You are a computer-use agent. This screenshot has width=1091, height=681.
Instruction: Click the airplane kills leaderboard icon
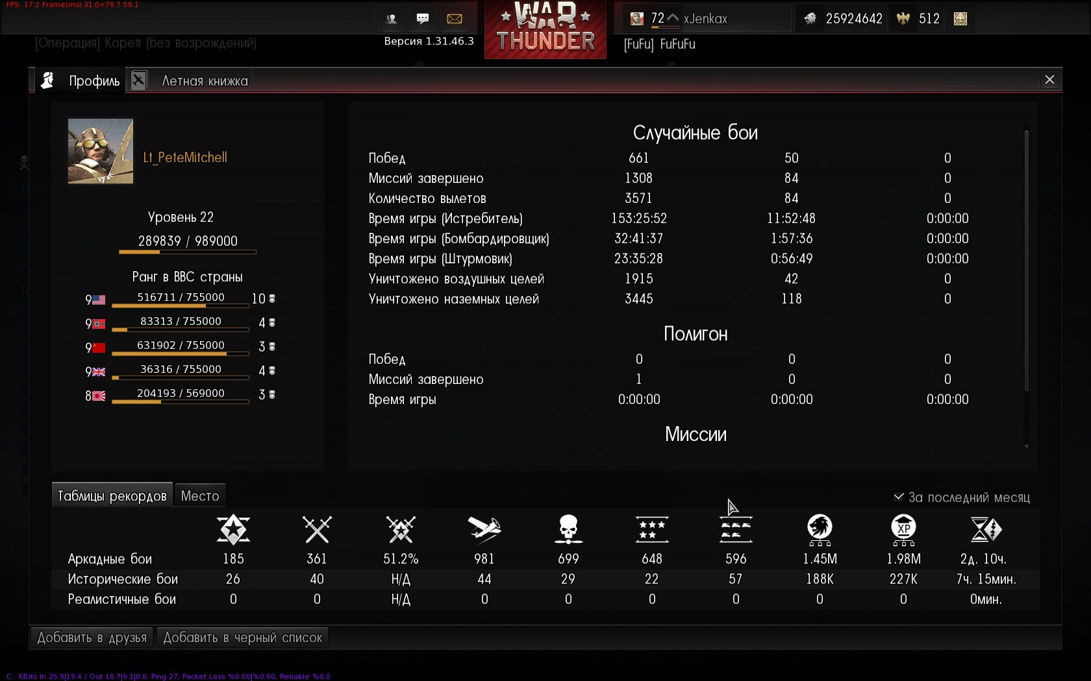(484, 529)
